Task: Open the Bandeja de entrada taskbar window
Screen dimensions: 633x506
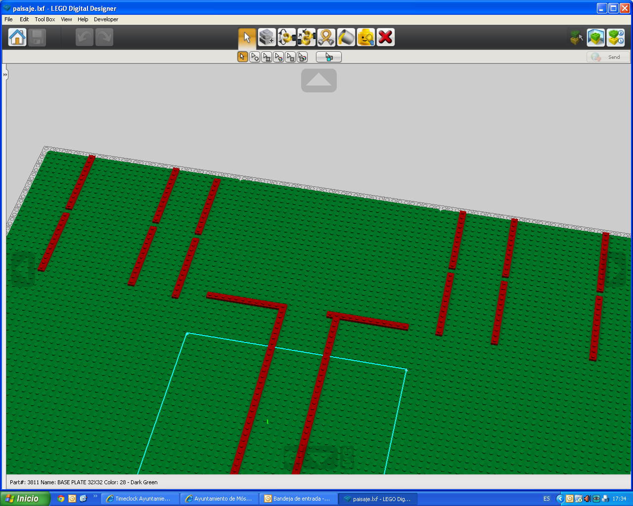Action: (x=299, y=499)
